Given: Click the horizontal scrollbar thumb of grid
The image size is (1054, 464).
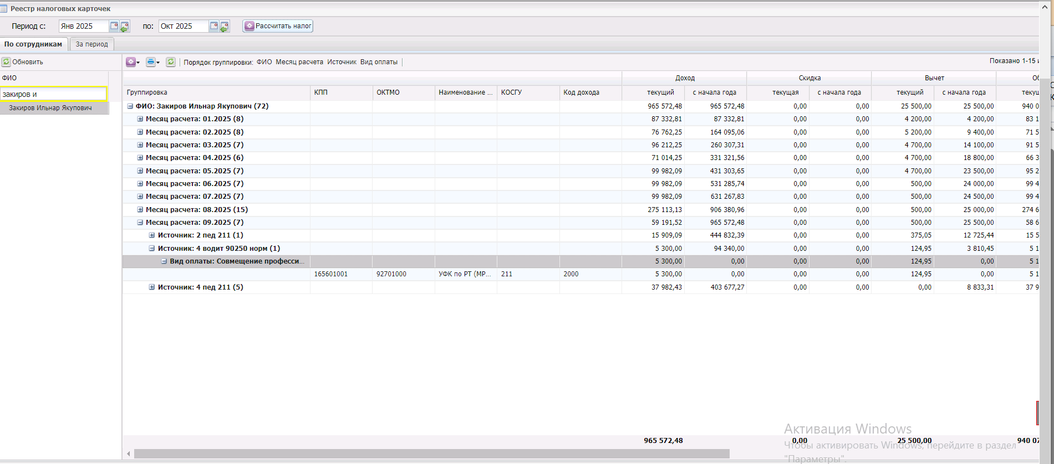Looking at the screenshot, I should 432,454.
